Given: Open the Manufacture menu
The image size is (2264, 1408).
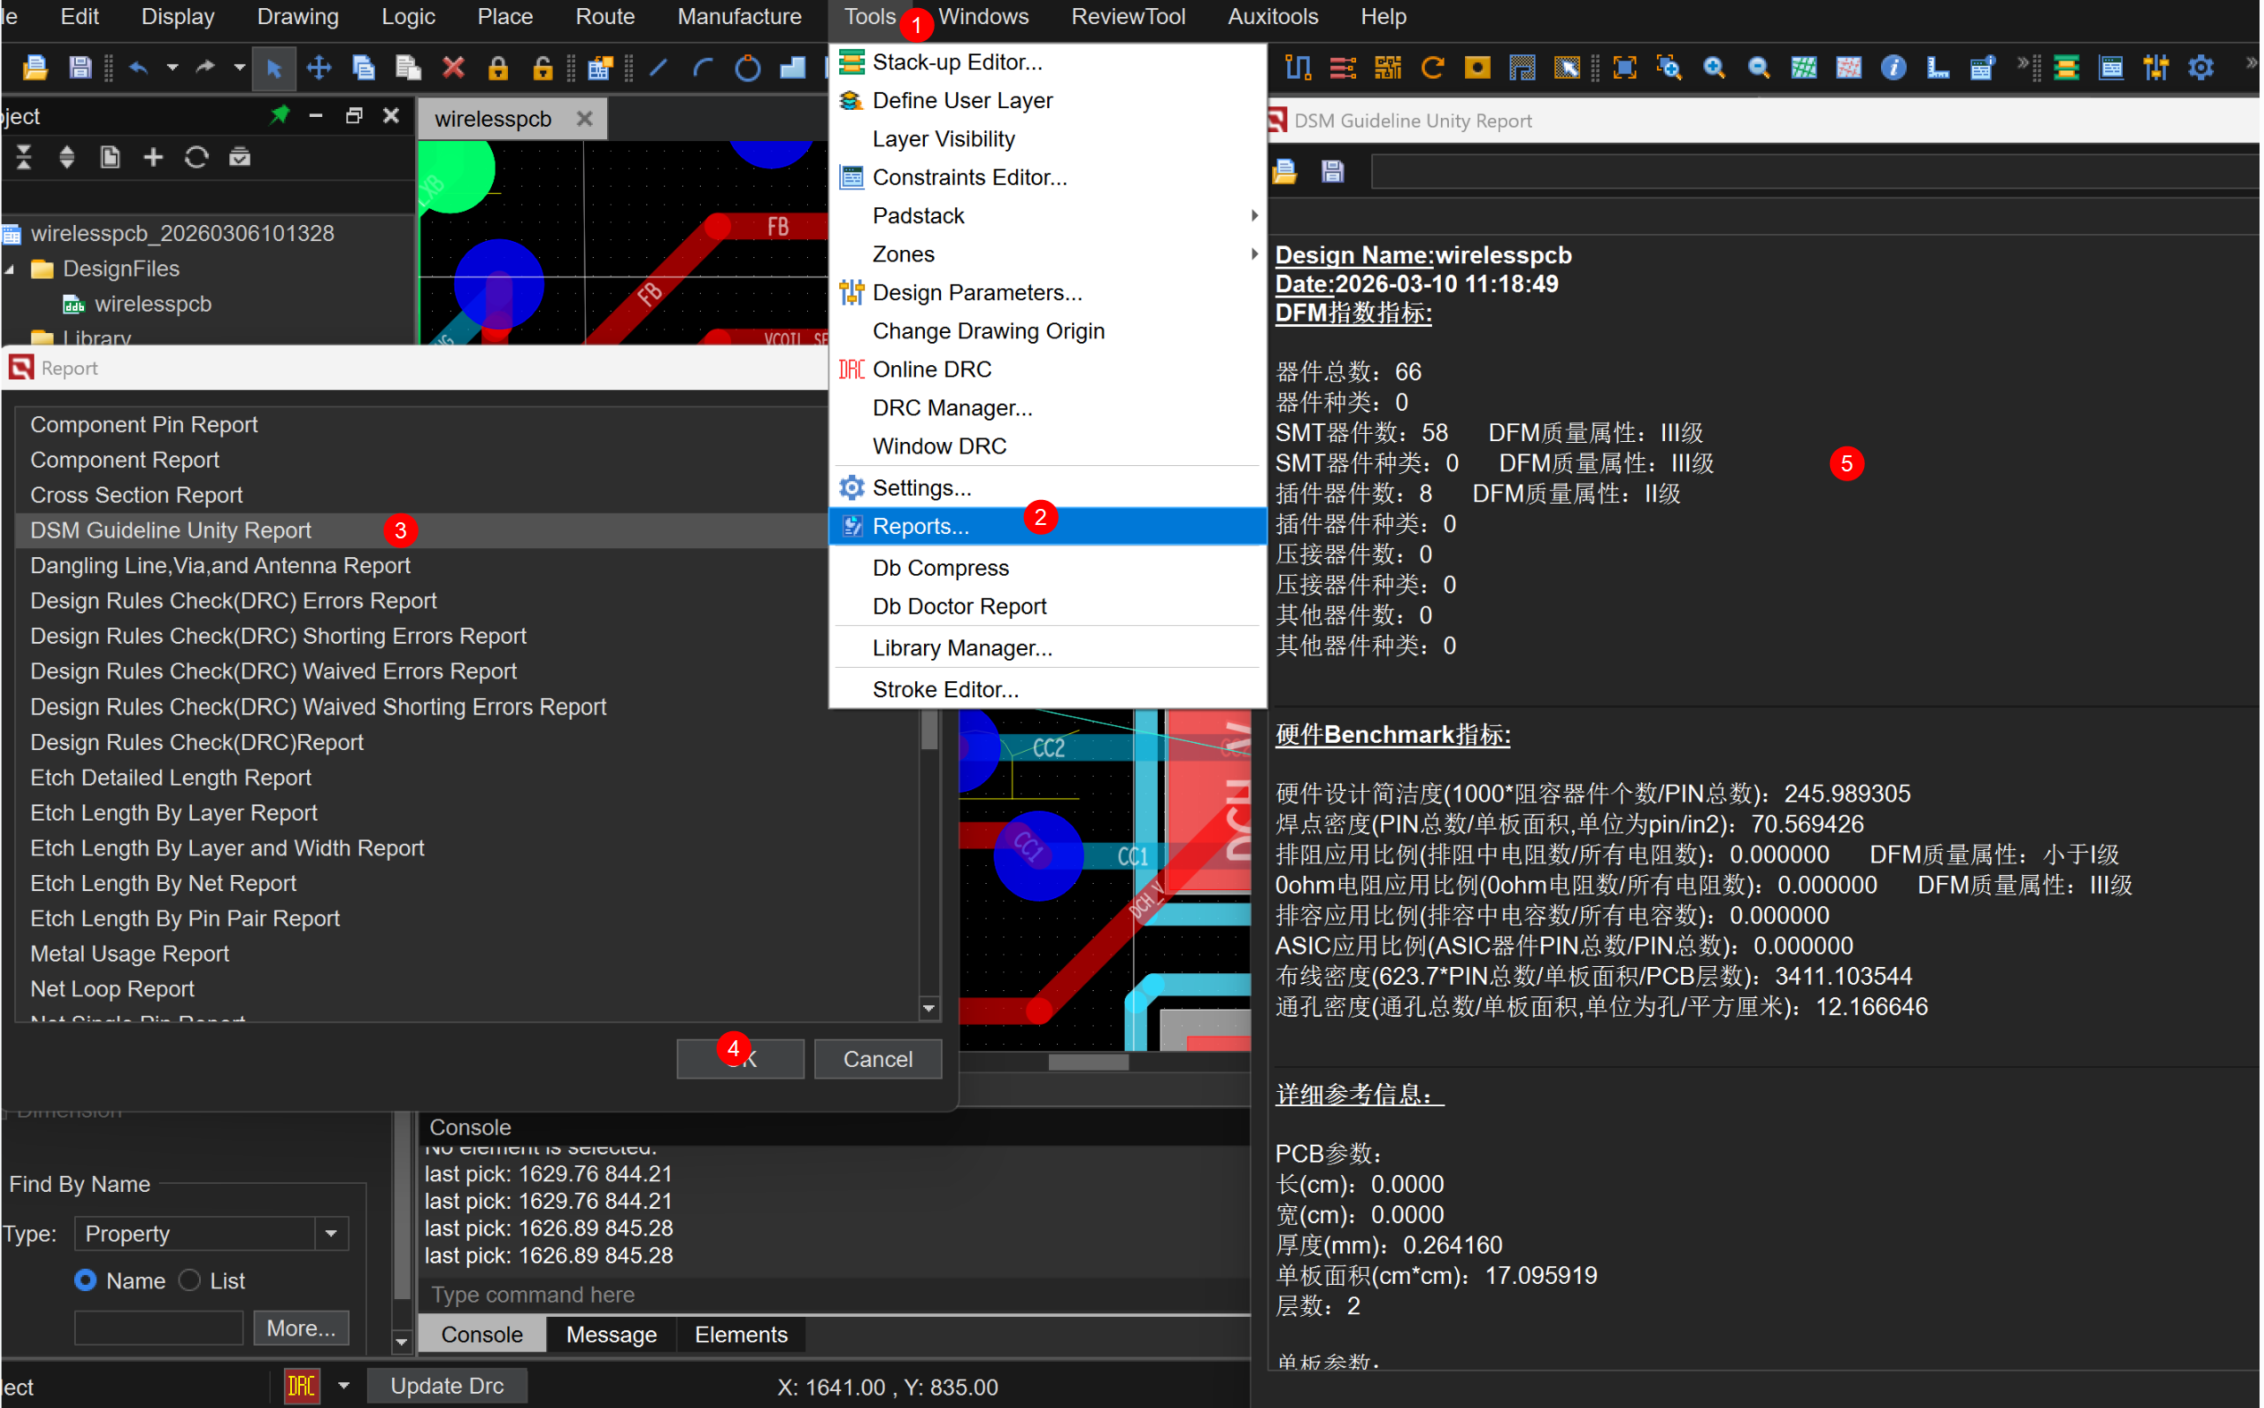Looking at the screenshot, I should tap(739, 17).
